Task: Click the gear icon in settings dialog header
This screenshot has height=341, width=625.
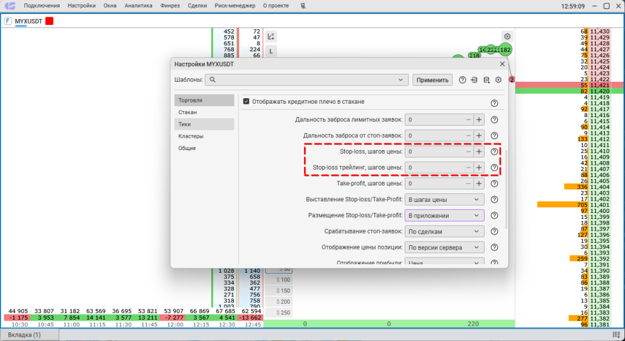Action: point(499,80)
